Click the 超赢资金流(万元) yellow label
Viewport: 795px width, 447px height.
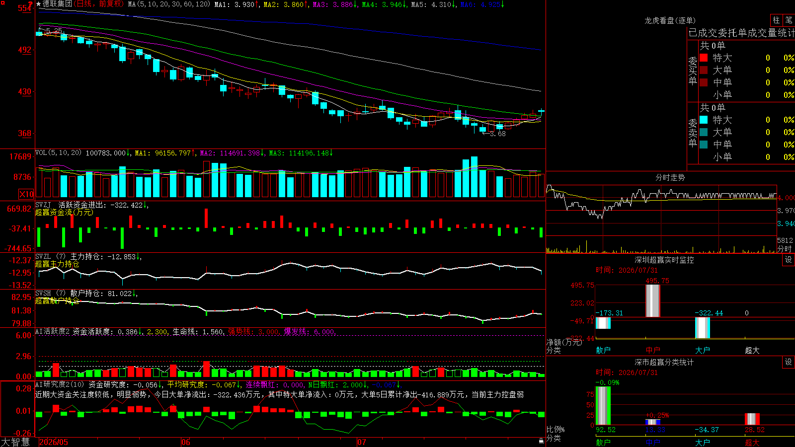click(64, 212)
